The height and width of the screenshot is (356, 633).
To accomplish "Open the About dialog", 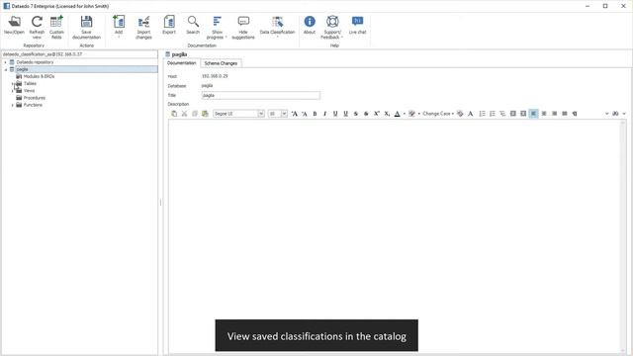I will click(x=310, y=25).
